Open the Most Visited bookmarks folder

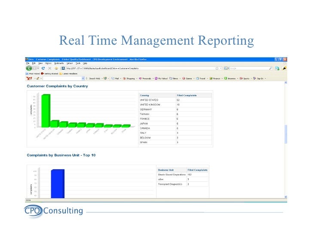click(33, 74)
